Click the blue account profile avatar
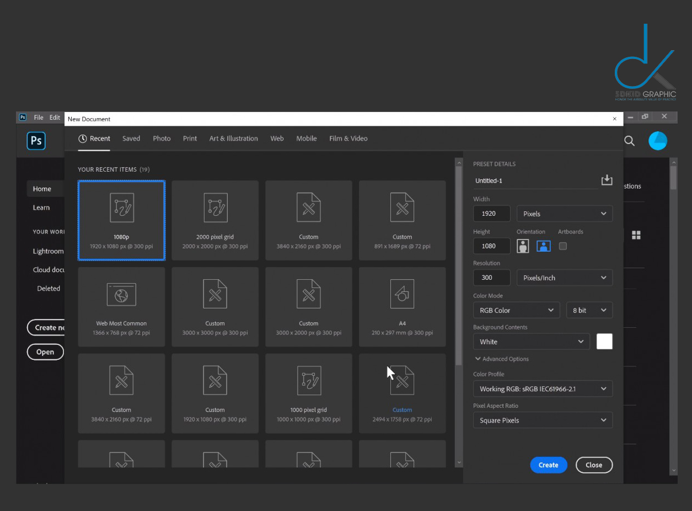This screenshot has width=692, height=511. click(658, 141)
